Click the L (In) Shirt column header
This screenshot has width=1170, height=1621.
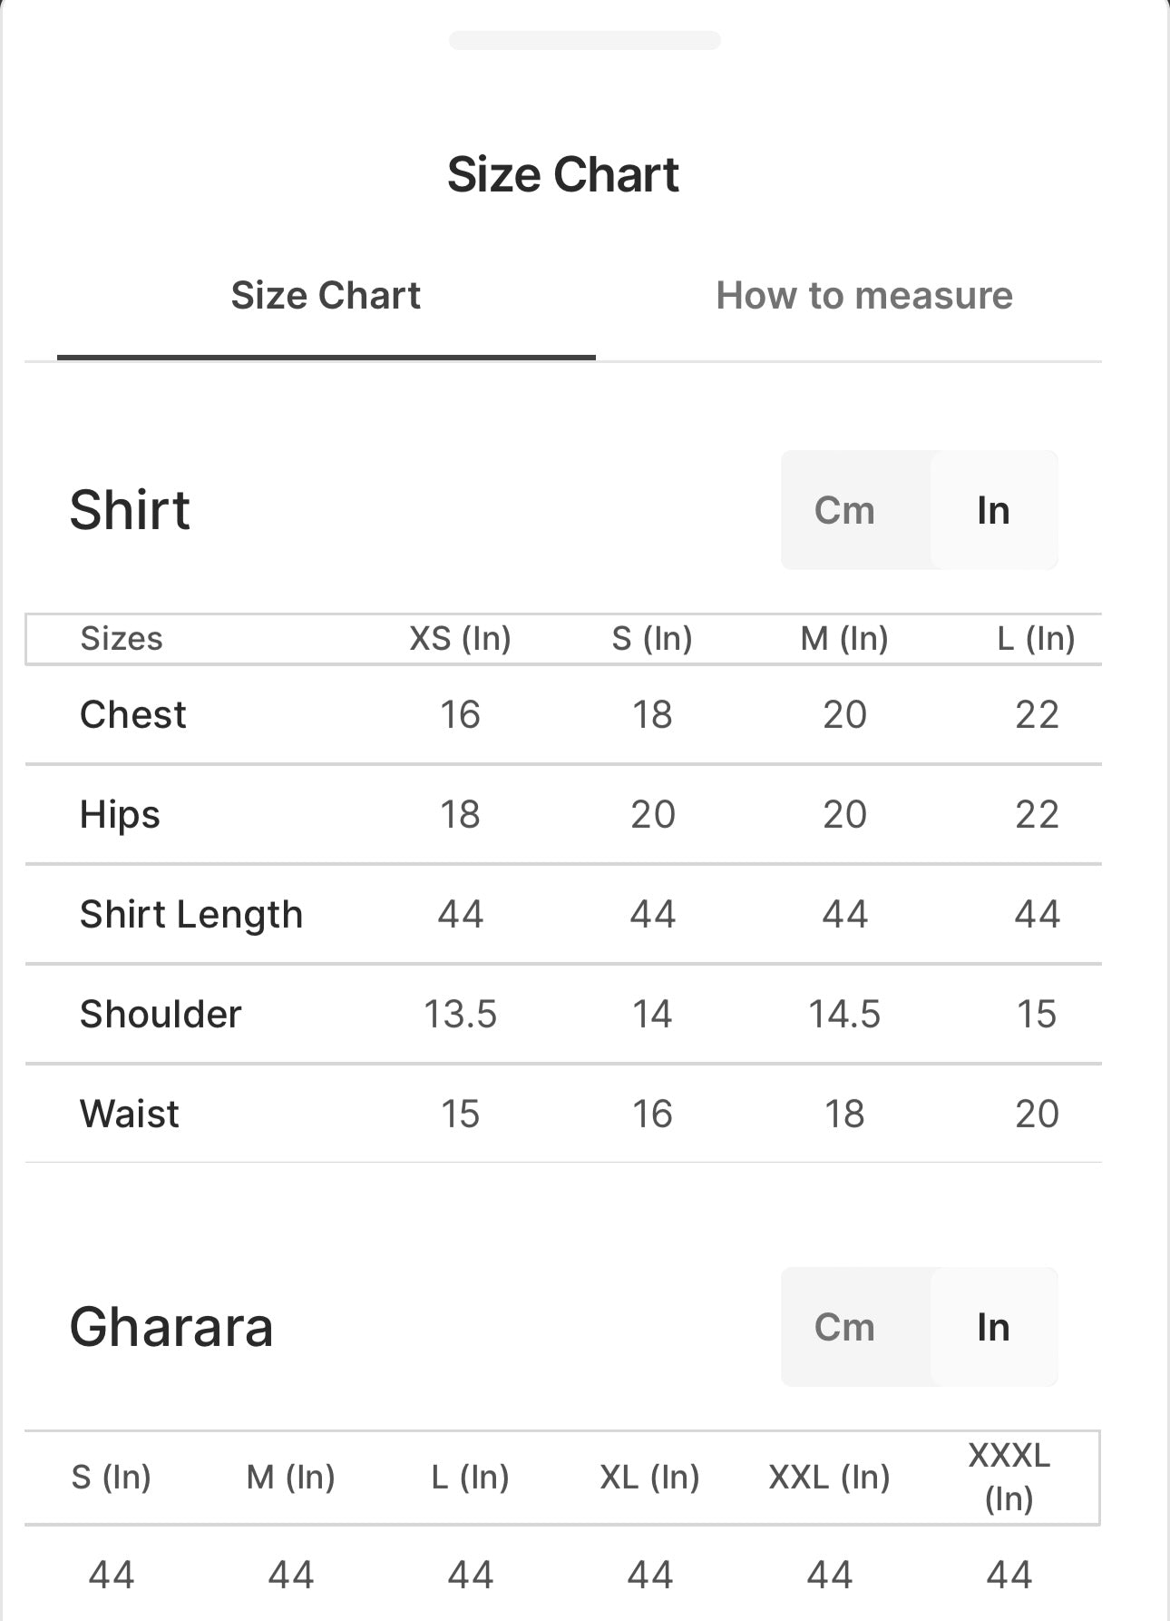1036,639
